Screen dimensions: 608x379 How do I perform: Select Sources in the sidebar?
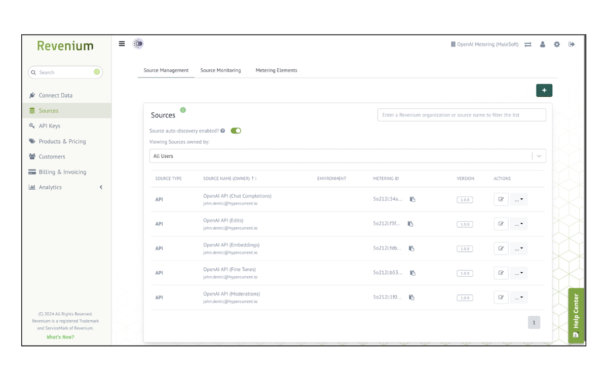66,110
